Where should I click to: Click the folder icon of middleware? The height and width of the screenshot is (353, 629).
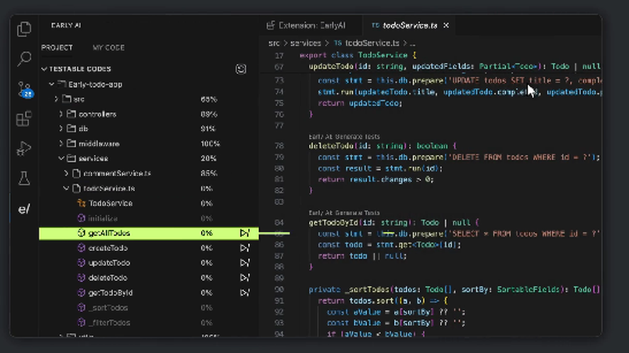pos(72,143)
